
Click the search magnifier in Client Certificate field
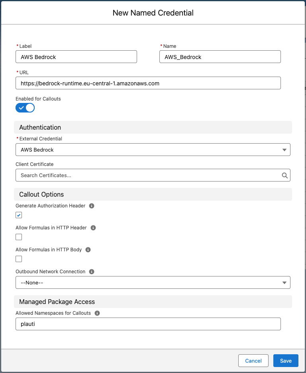[x=284, y=175]
